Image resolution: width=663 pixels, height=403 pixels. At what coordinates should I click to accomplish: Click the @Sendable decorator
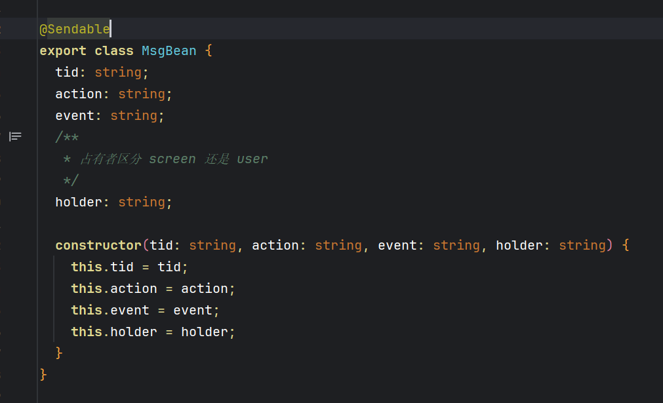74,29
